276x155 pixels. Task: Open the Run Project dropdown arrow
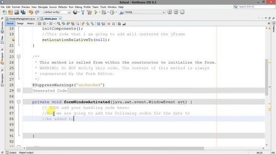point(100,12)
